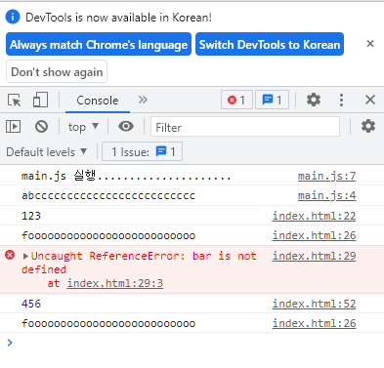Click the 1 Issue button
The image size is (384, 368).
tap(142, 151)
